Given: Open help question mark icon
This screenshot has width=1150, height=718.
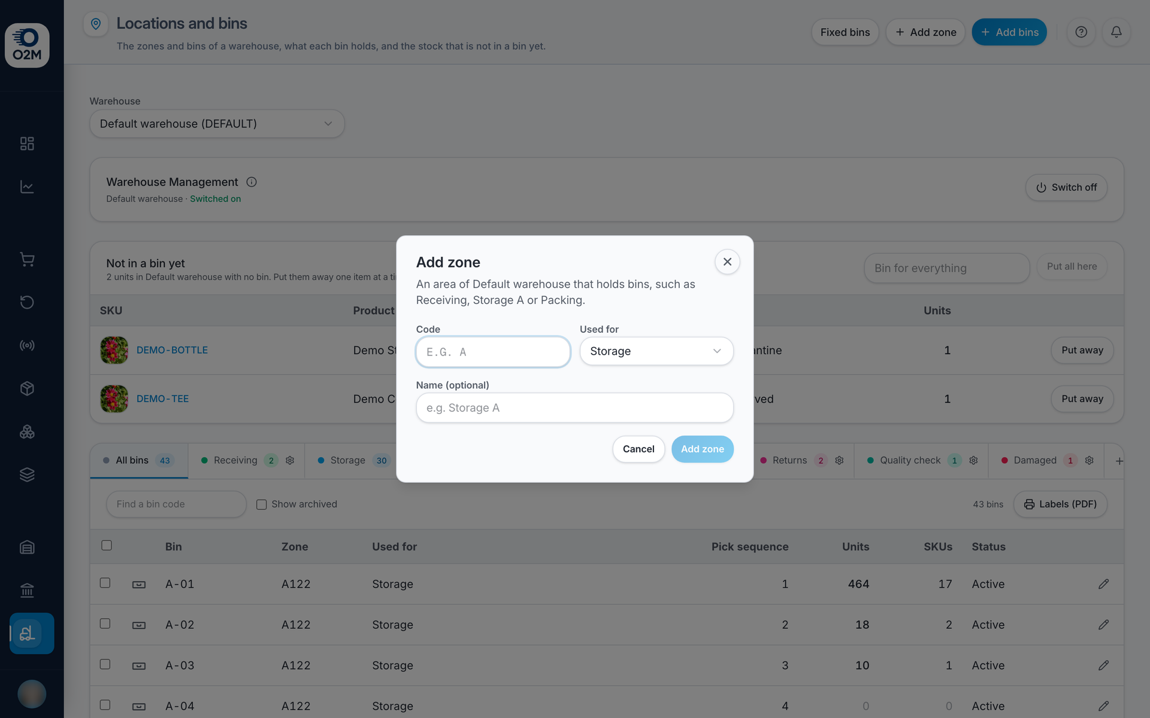Looking at the screenshot, I should [x=1081, y=32].
